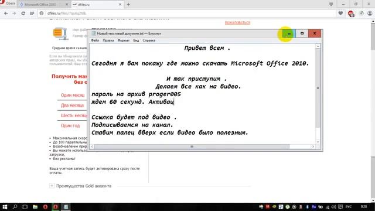Close the dfiles.ru tab

pyautogui.click(x=120, y=4)
